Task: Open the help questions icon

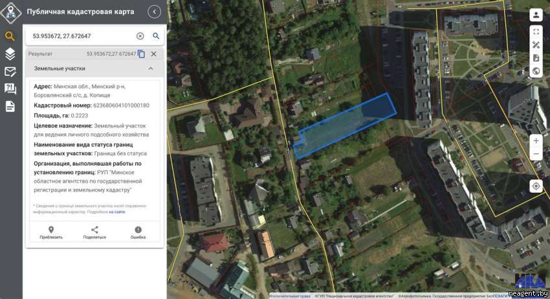Action: pyautogui.click(x=10, y=89)
